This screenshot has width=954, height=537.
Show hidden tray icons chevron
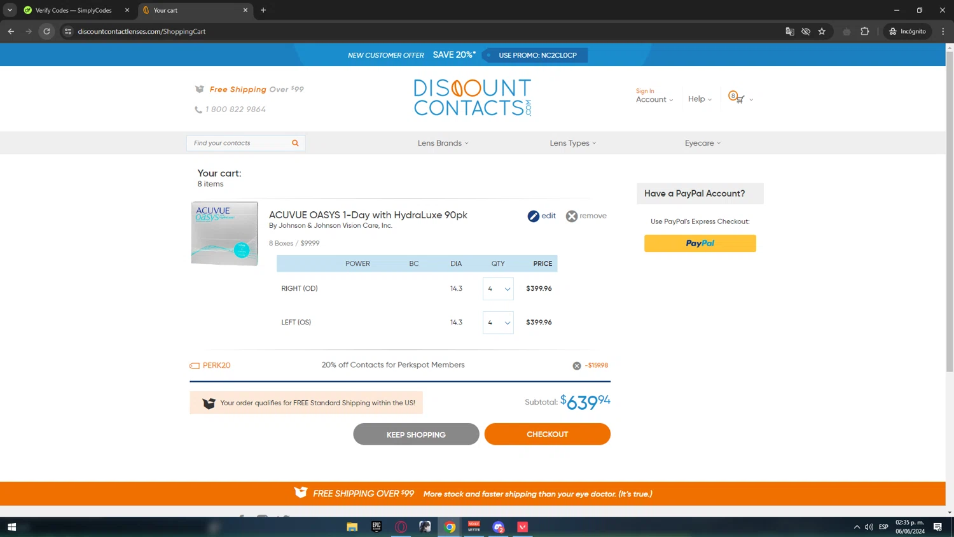[857, 527]
